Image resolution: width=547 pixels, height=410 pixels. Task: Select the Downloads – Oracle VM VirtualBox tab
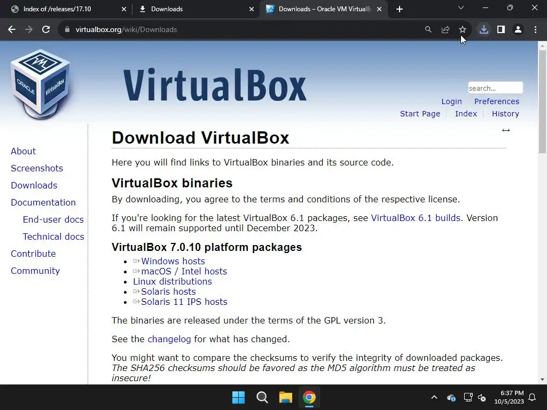click(324, 9)
